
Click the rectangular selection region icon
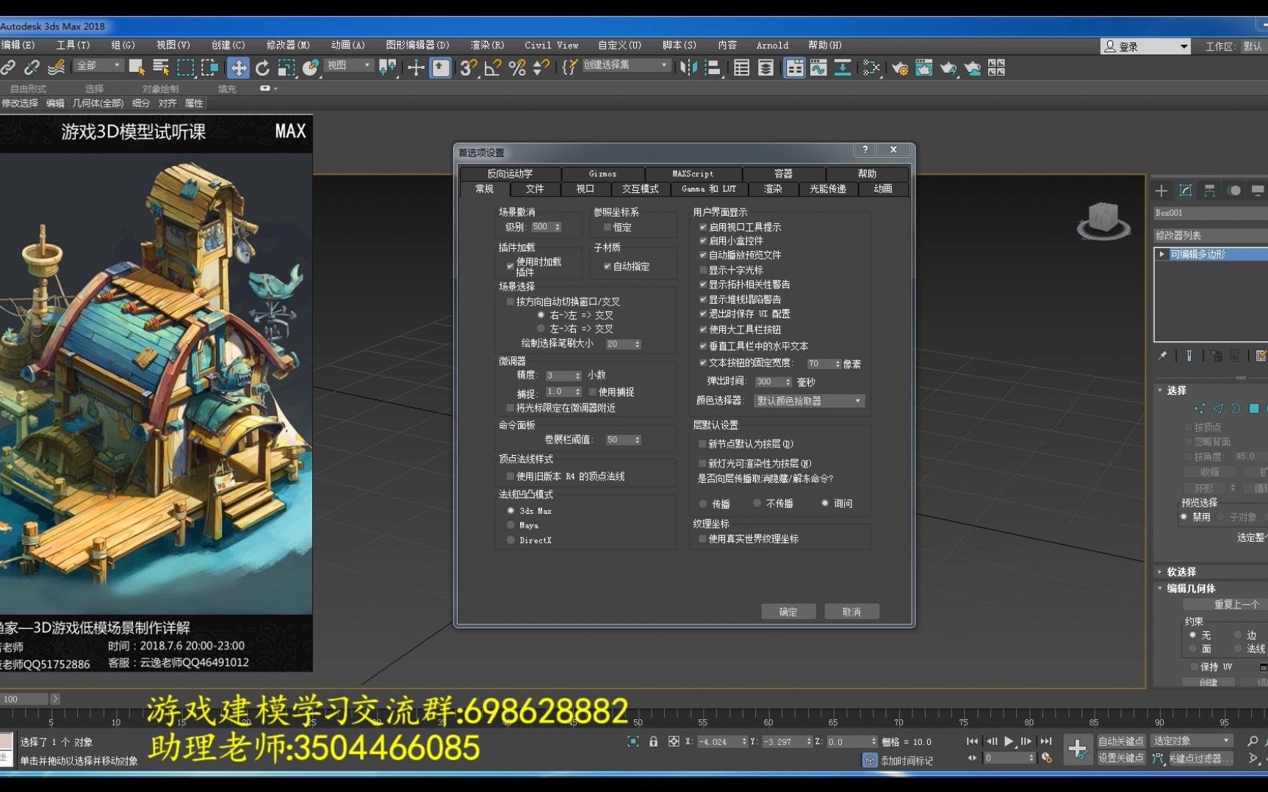point(185,68)
